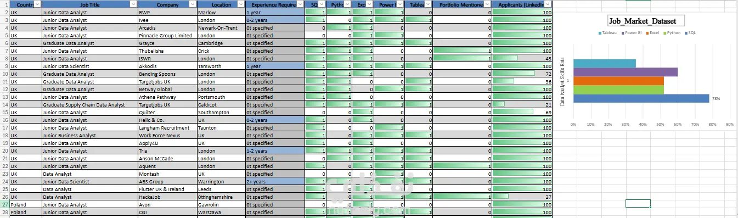
Task: Select the applicants cell showing 27
Action: (522, 197)
